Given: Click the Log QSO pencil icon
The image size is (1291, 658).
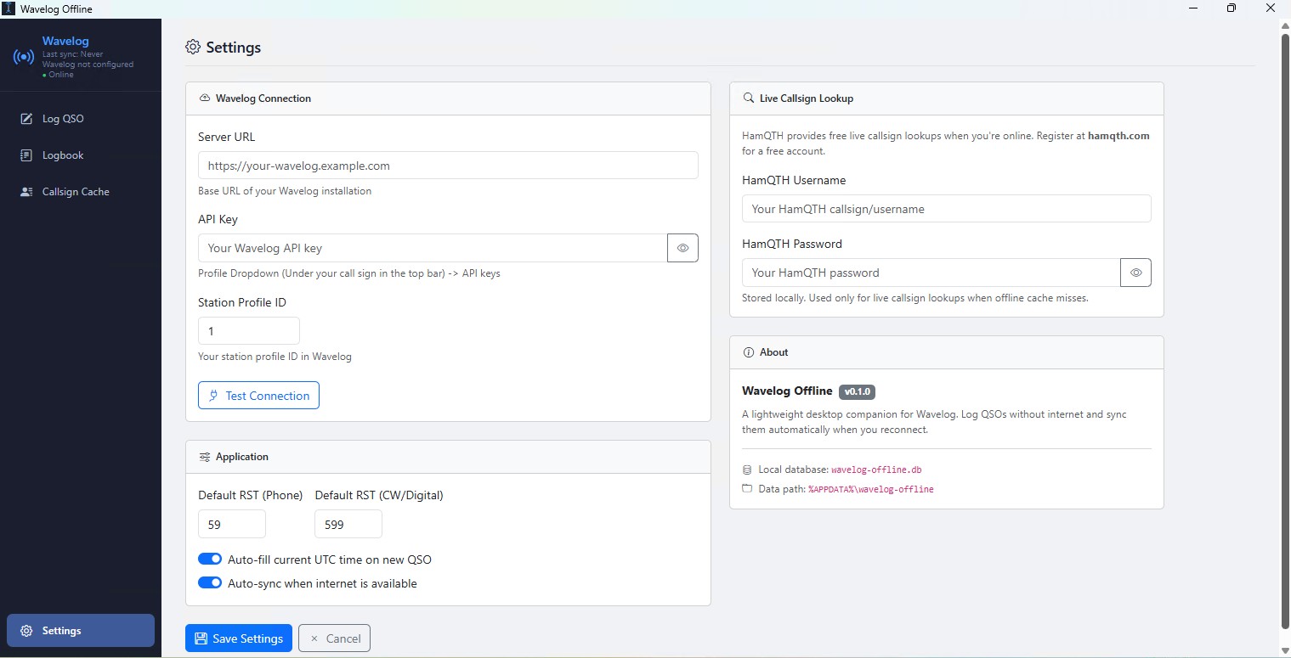Looking at the screenshot, I should 26,119.
